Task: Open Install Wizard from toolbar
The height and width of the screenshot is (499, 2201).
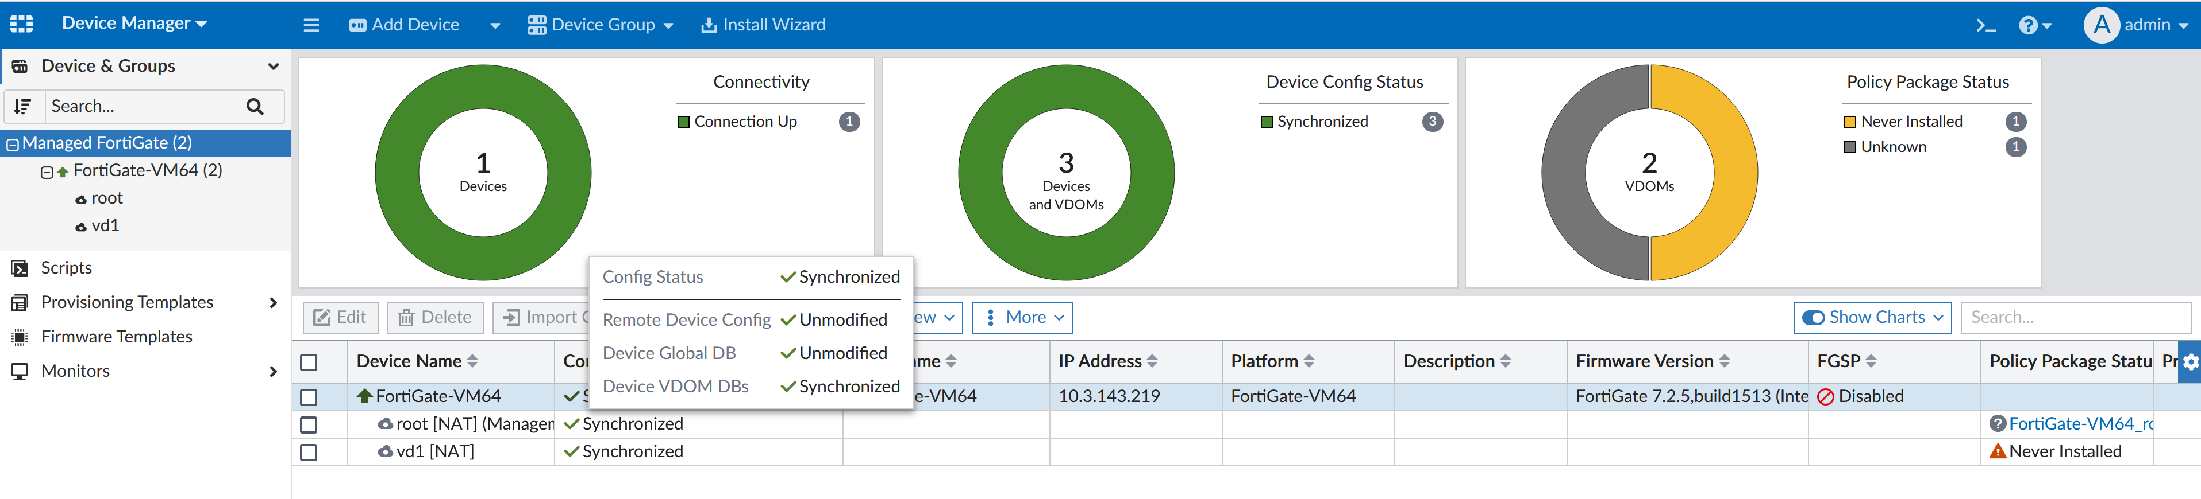Action: coord(763,25)
